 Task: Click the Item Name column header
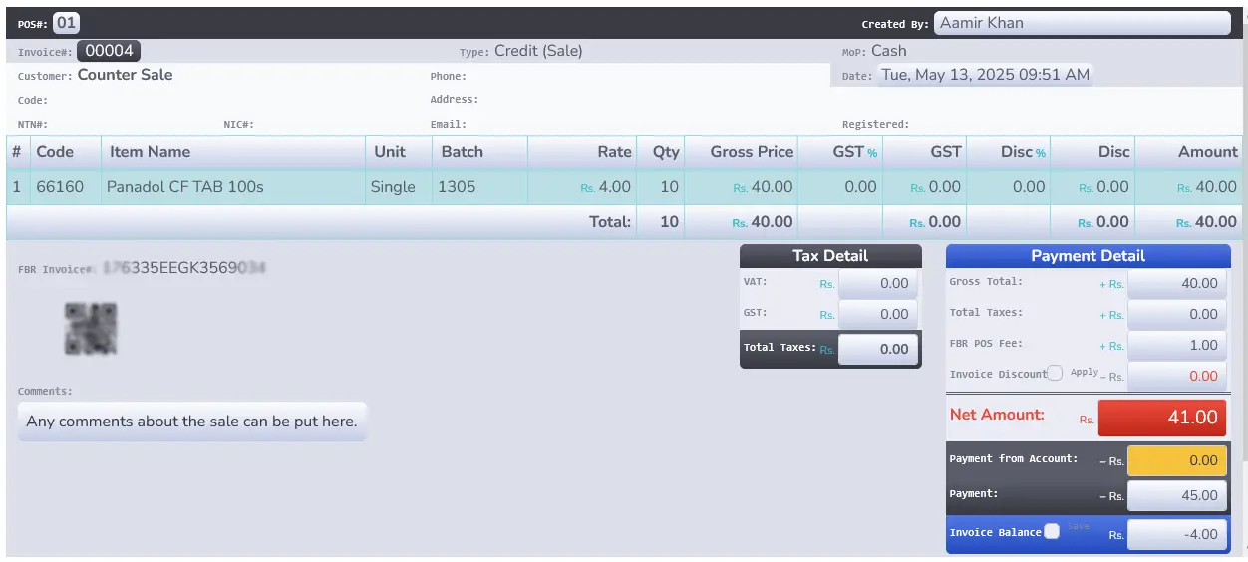(x=150, y=152)
